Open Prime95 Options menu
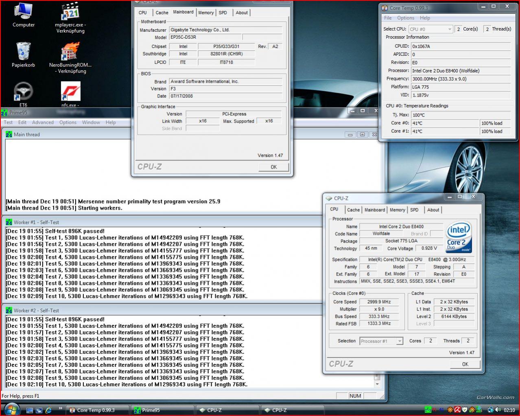Viewport: 520px width, 416px height. click(x=68, y=123)
